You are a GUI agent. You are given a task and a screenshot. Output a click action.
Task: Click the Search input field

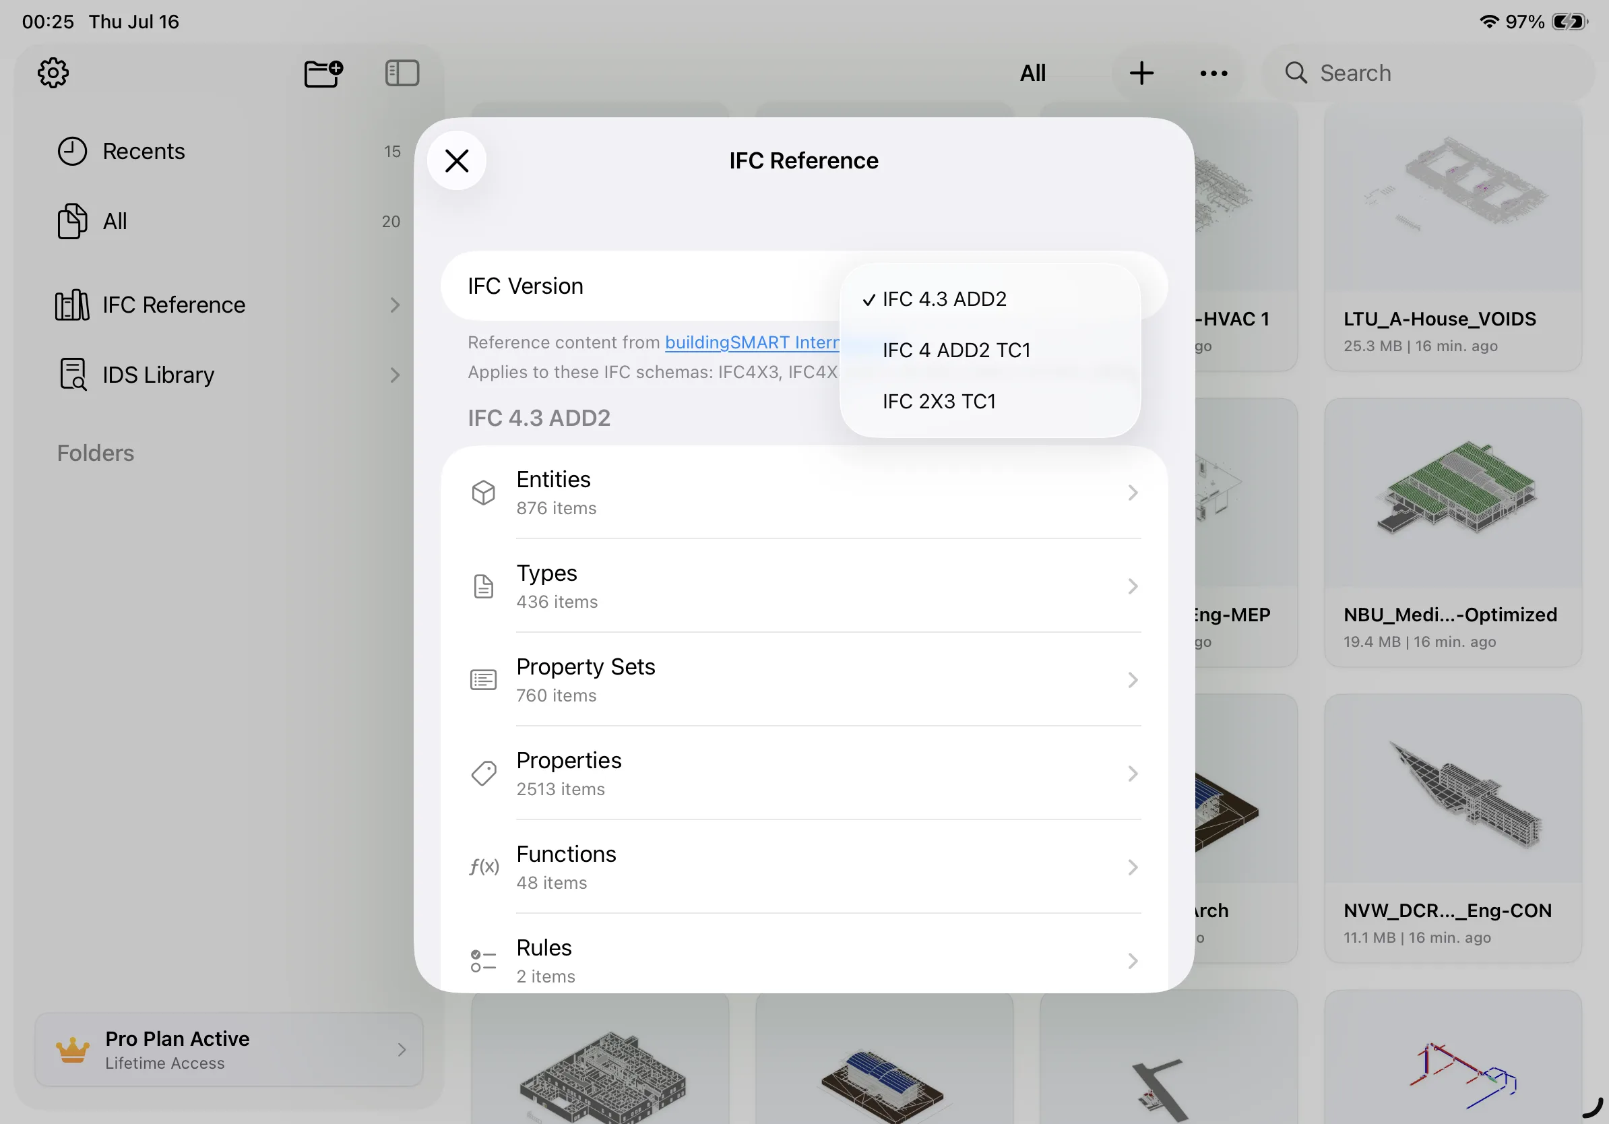tap(1428, 73)
